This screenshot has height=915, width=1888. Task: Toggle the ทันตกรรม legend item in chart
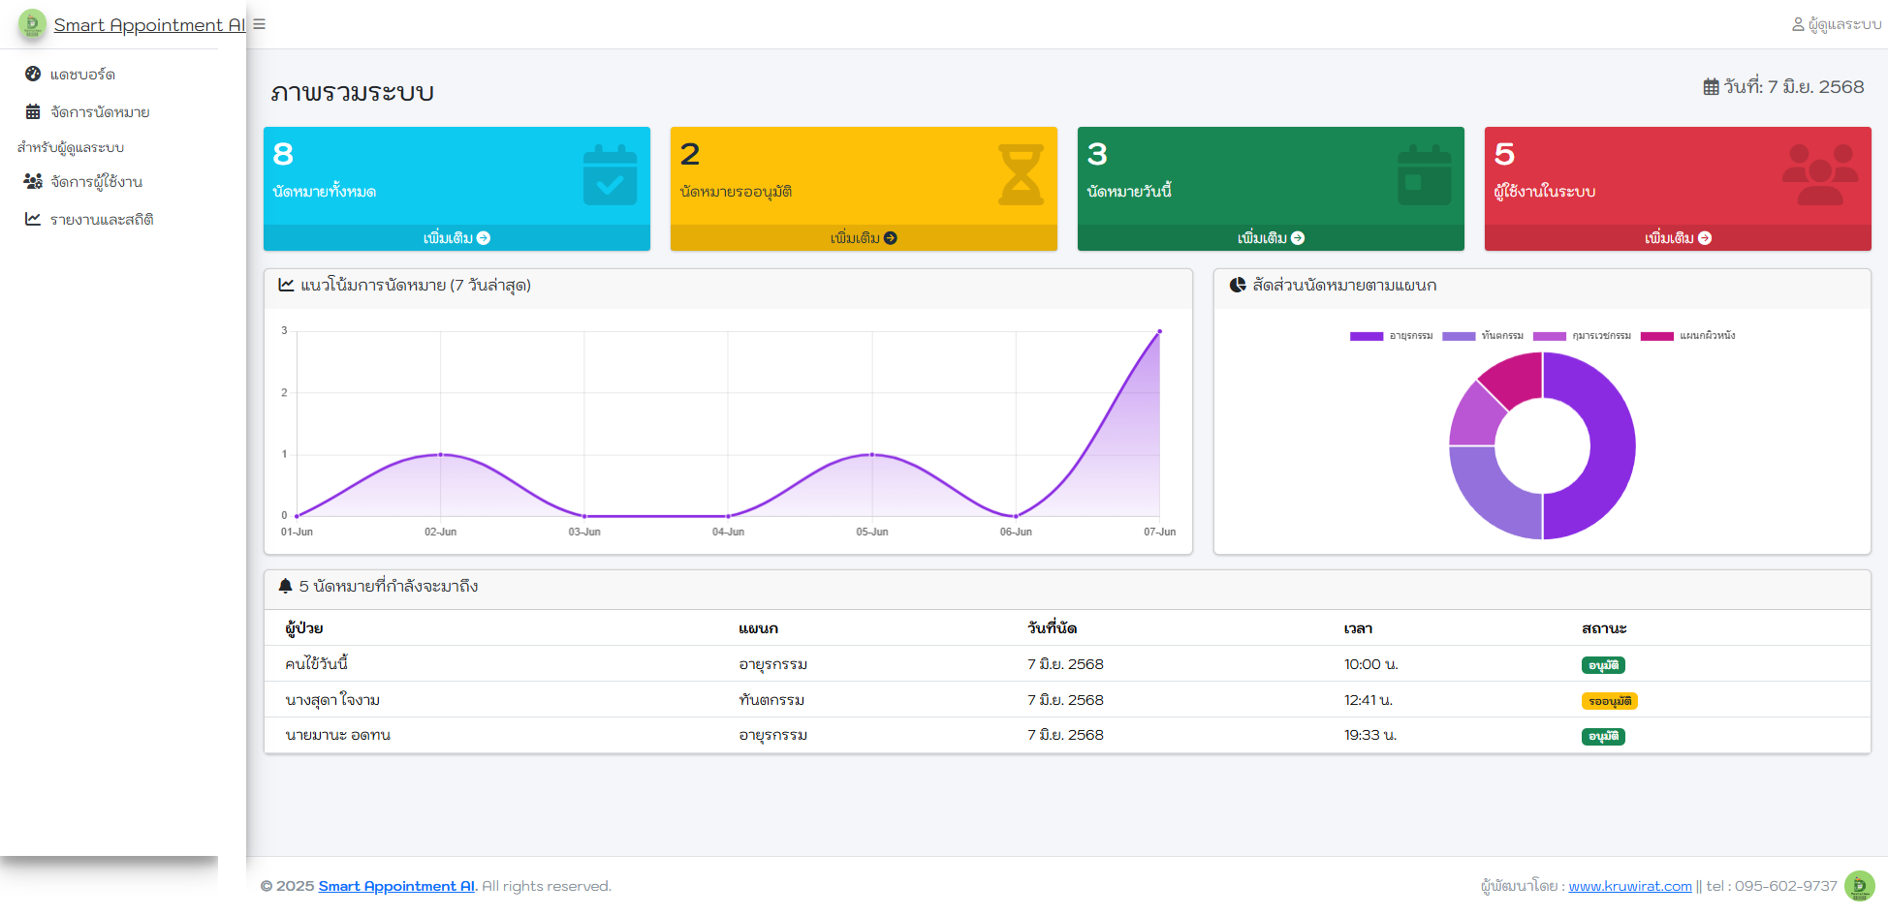[x=1501, y=336]
